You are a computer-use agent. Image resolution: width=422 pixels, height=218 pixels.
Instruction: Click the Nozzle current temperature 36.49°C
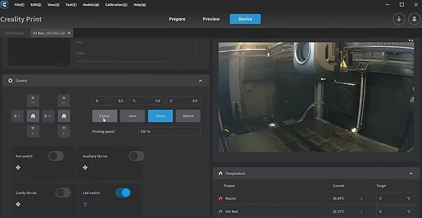pos(338,199)
